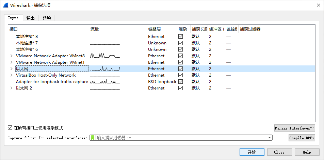Toggle promiscuous checkbox for 以太网 2
The width and height of the screenshot is (324, 160).
tap(181, 88)
